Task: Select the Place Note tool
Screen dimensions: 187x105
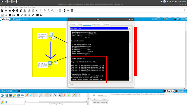Action: point(18,15)
